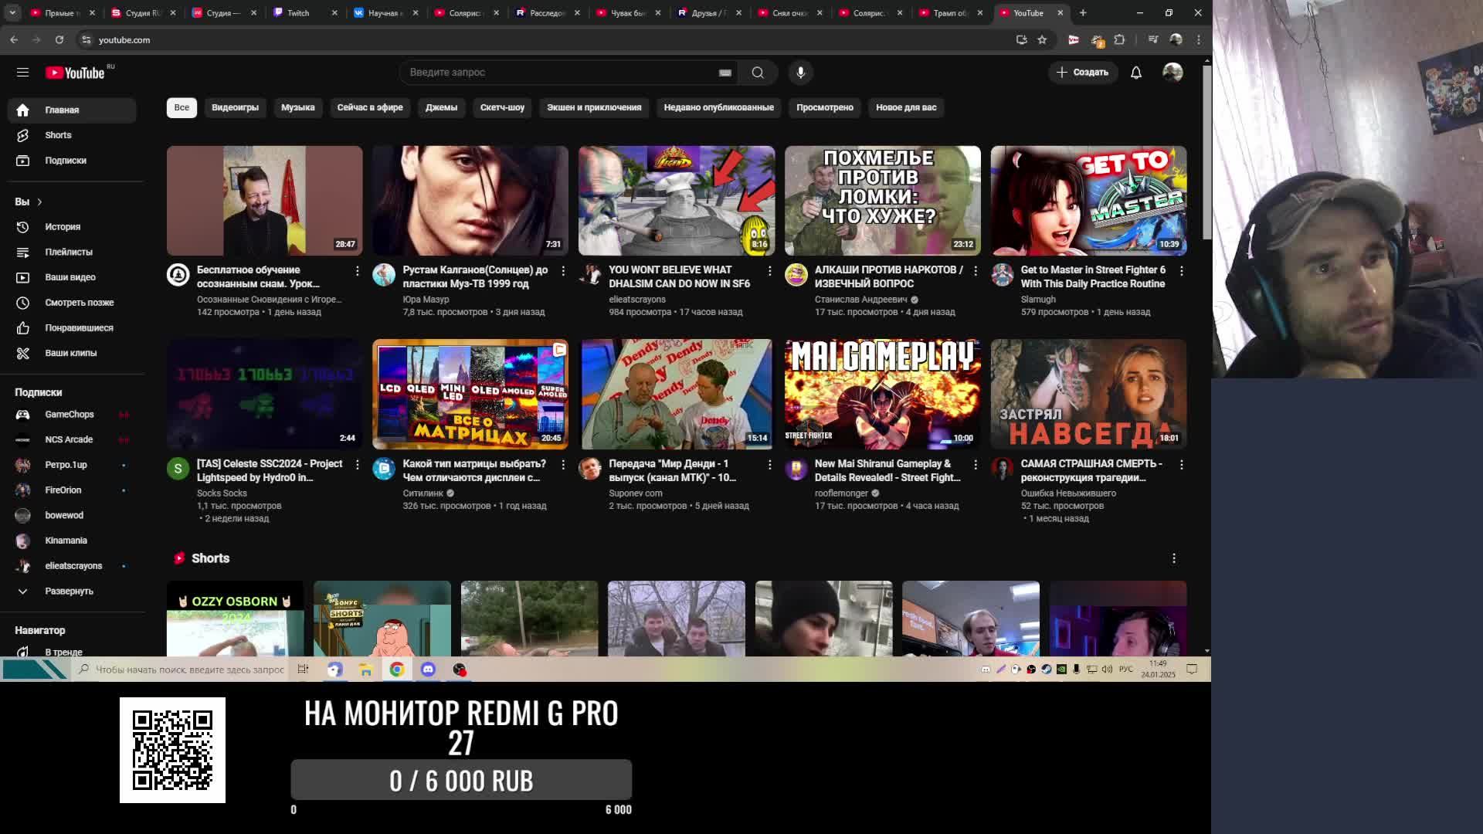Open the Shorts shelf three-dot menu
The image size is (1483, 834).
[1173, 558]
